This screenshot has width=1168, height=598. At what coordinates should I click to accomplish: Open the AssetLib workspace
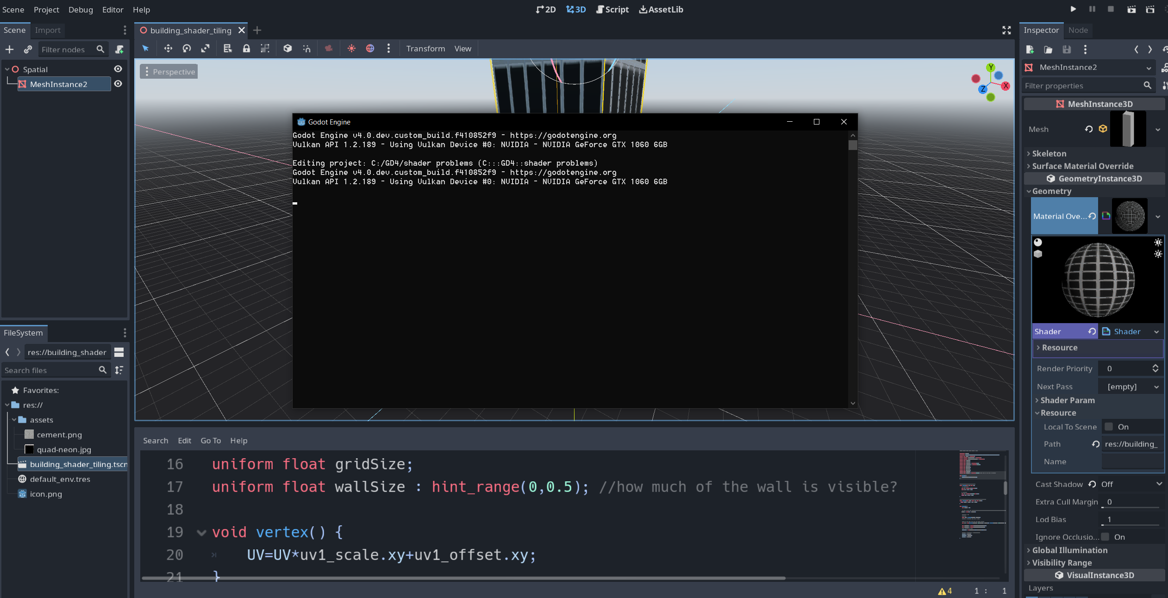click(x=661, y=9)
